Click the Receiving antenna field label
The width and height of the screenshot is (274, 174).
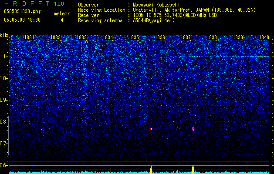tap(100, 20)
